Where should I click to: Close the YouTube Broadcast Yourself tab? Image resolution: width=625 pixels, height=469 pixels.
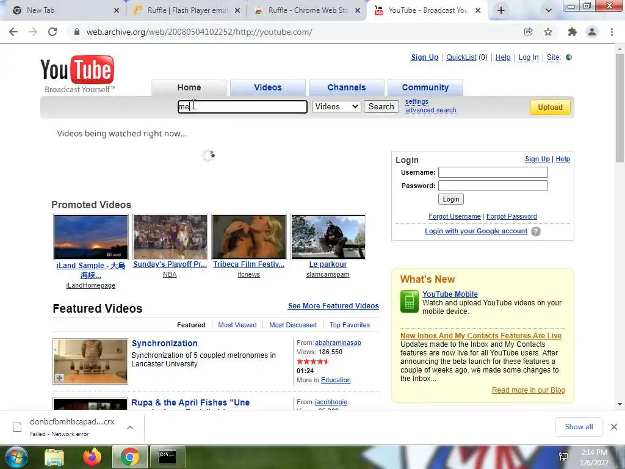(478, 10)
